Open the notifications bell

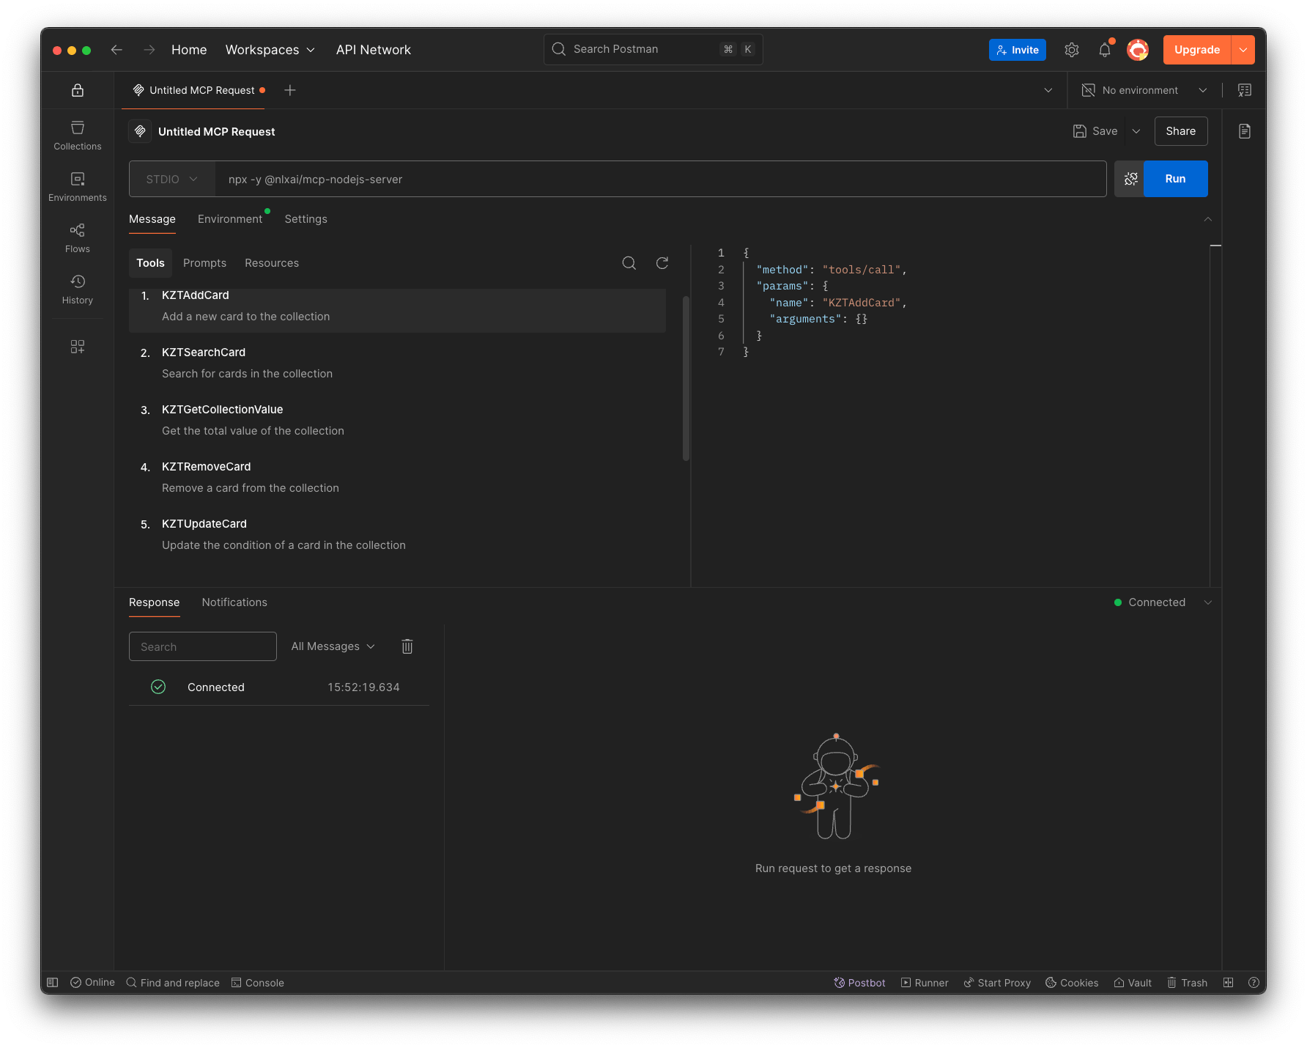(x=1105, y=50)
